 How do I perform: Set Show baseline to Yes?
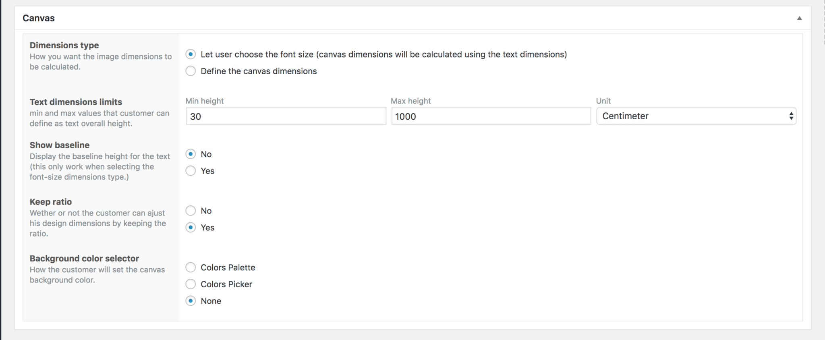tap(191, 171)
